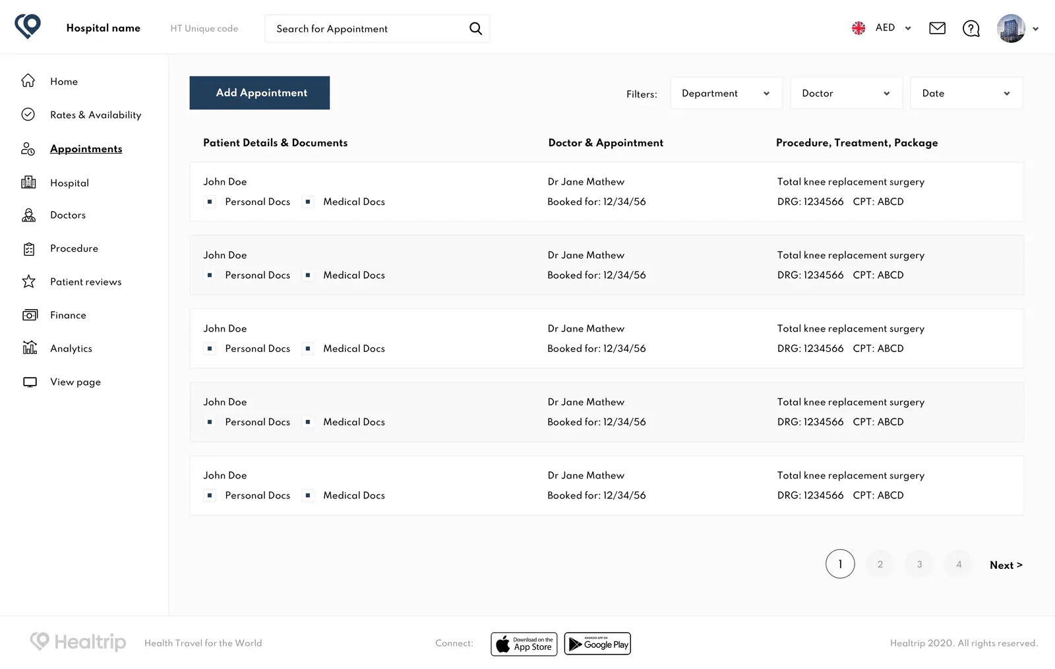This screenshot has width=1055, height=669.
Task: Check Medical Docs in third appointment row
Action: [307, 349]
